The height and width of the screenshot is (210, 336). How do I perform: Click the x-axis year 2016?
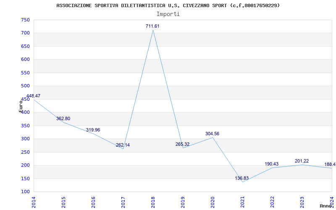93,202
